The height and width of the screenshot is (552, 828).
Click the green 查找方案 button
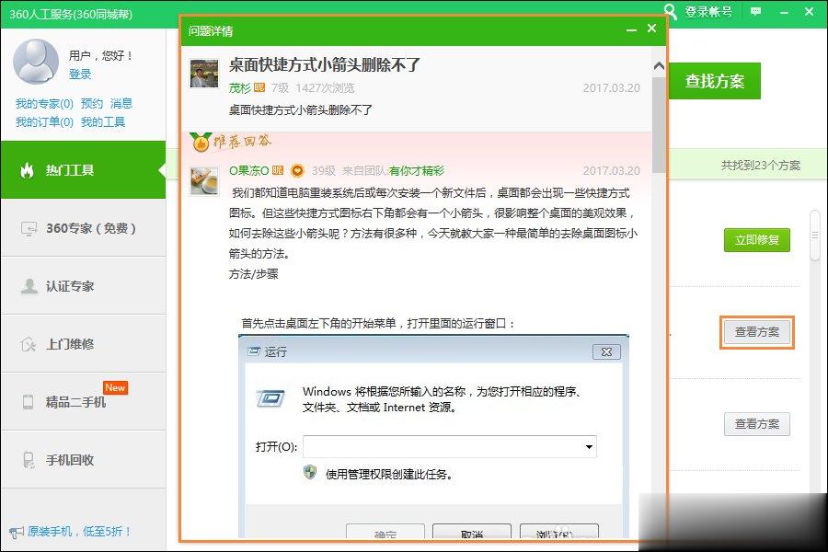pos(715,81)
